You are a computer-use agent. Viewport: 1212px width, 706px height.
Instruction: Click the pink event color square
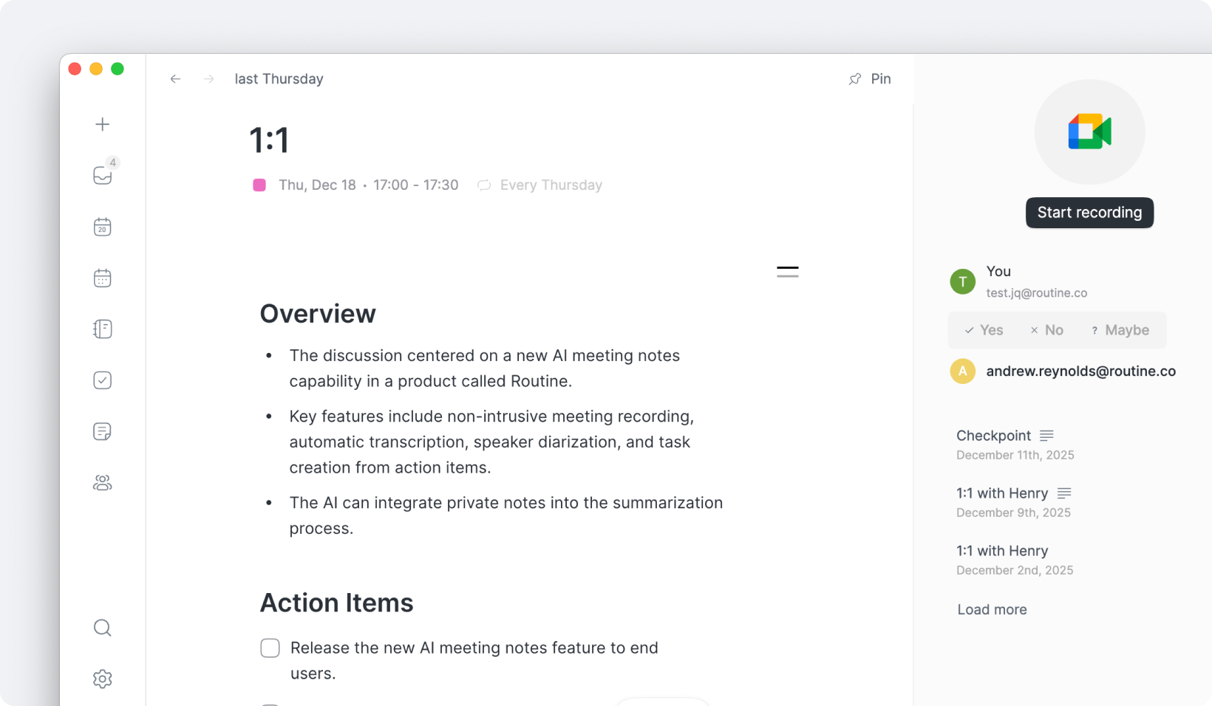coord(259,185)
